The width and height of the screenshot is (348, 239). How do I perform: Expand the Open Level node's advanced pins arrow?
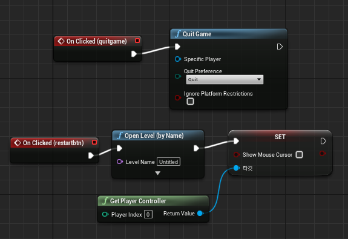tap(158, 173)
